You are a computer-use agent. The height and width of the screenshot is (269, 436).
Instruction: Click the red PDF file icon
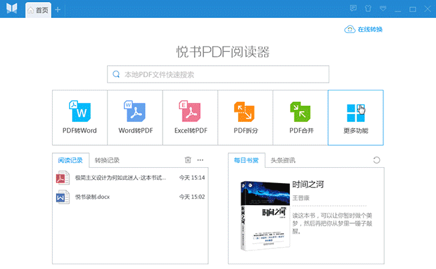point(63,178)
